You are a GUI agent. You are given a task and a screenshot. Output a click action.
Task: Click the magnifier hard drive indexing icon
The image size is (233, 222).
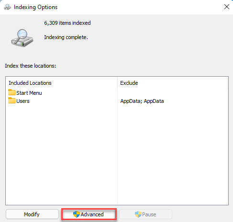pos(22,38)
